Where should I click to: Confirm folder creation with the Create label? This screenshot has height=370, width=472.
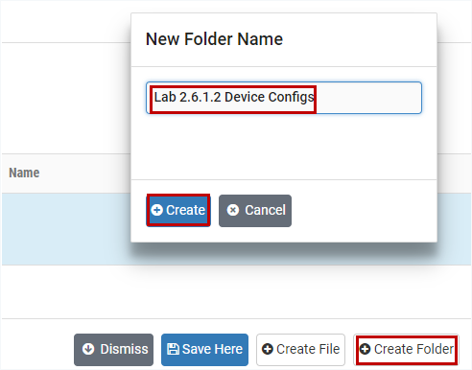[x=185, y=210]
